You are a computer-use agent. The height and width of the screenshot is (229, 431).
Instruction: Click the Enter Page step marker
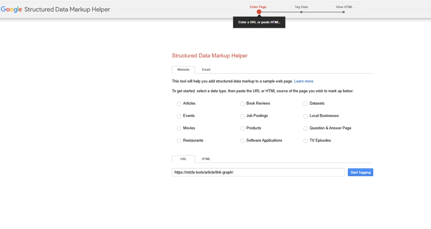(x=259, y=12)
